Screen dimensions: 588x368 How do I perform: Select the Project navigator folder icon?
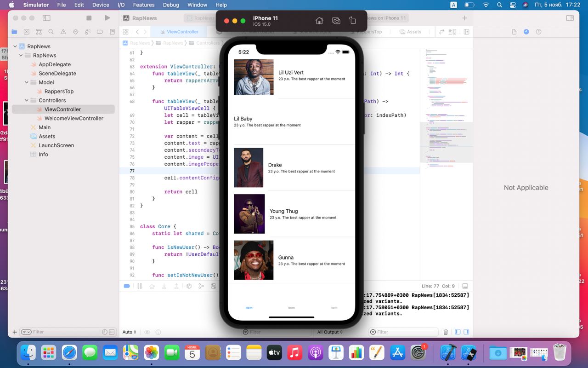tap(14, 32)
